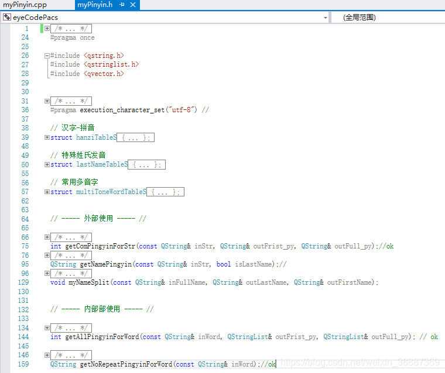Expand the lastNameTableS struct body

(47, 164)
